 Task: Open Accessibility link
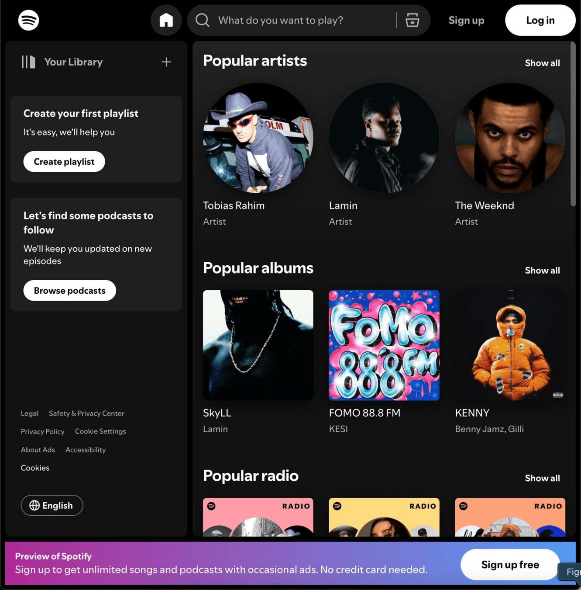point(86,450)
